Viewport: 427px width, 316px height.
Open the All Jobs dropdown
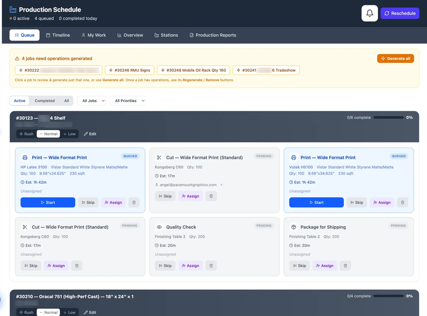92,101
